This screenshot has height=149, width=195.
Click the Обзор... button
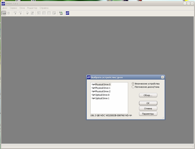click(148, 95)
